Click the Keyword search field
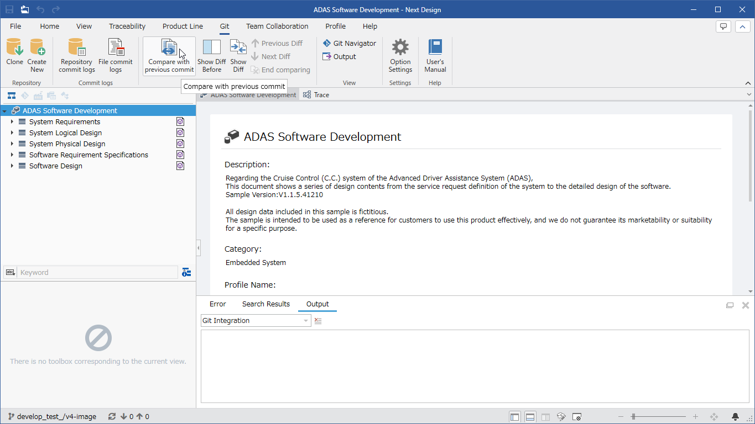The width and height of the screenshot is (755, 424). (98, 272)
